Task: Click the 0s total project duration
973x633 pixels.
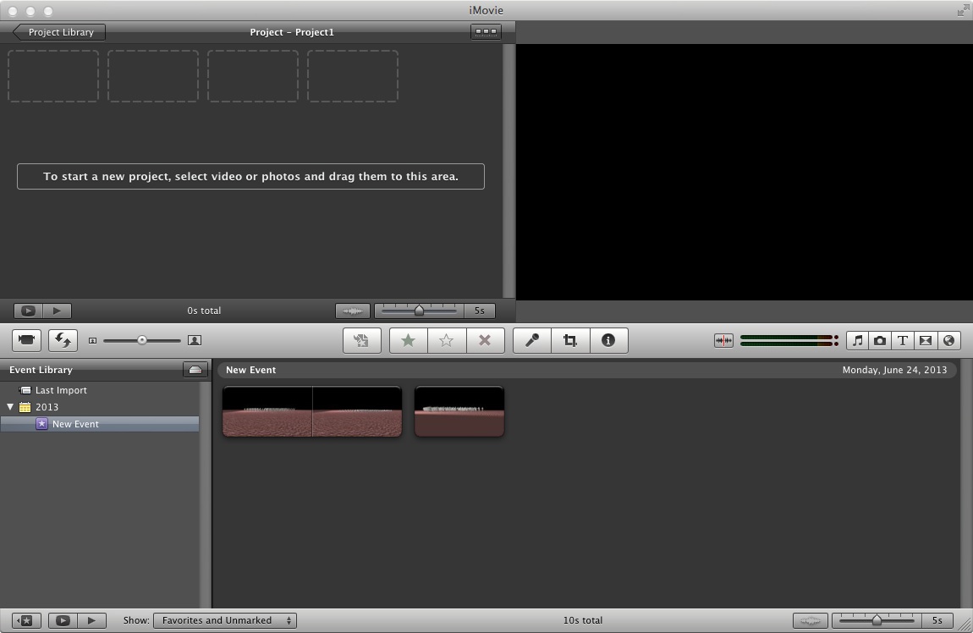Action: [x=204, y=311]
